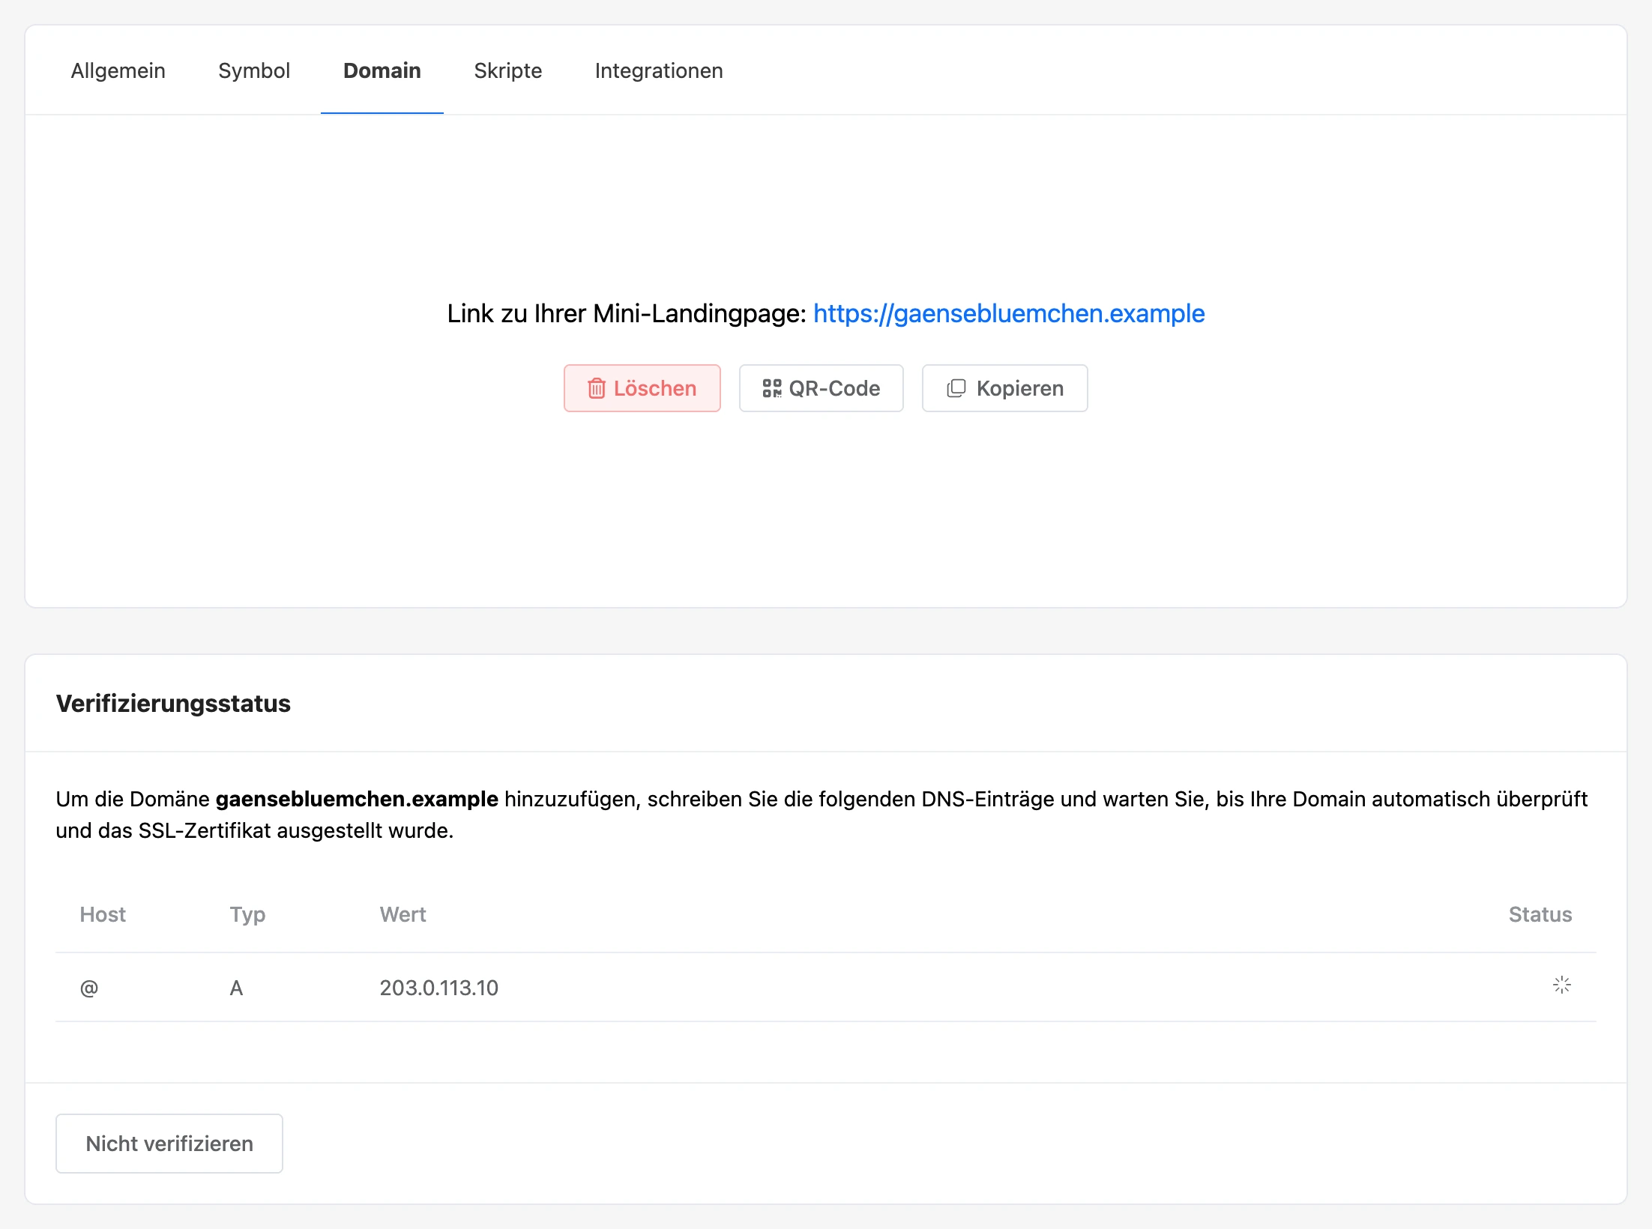
Task: Click the Wert column header
Action: pyautogui.click(x=403, y=914)
